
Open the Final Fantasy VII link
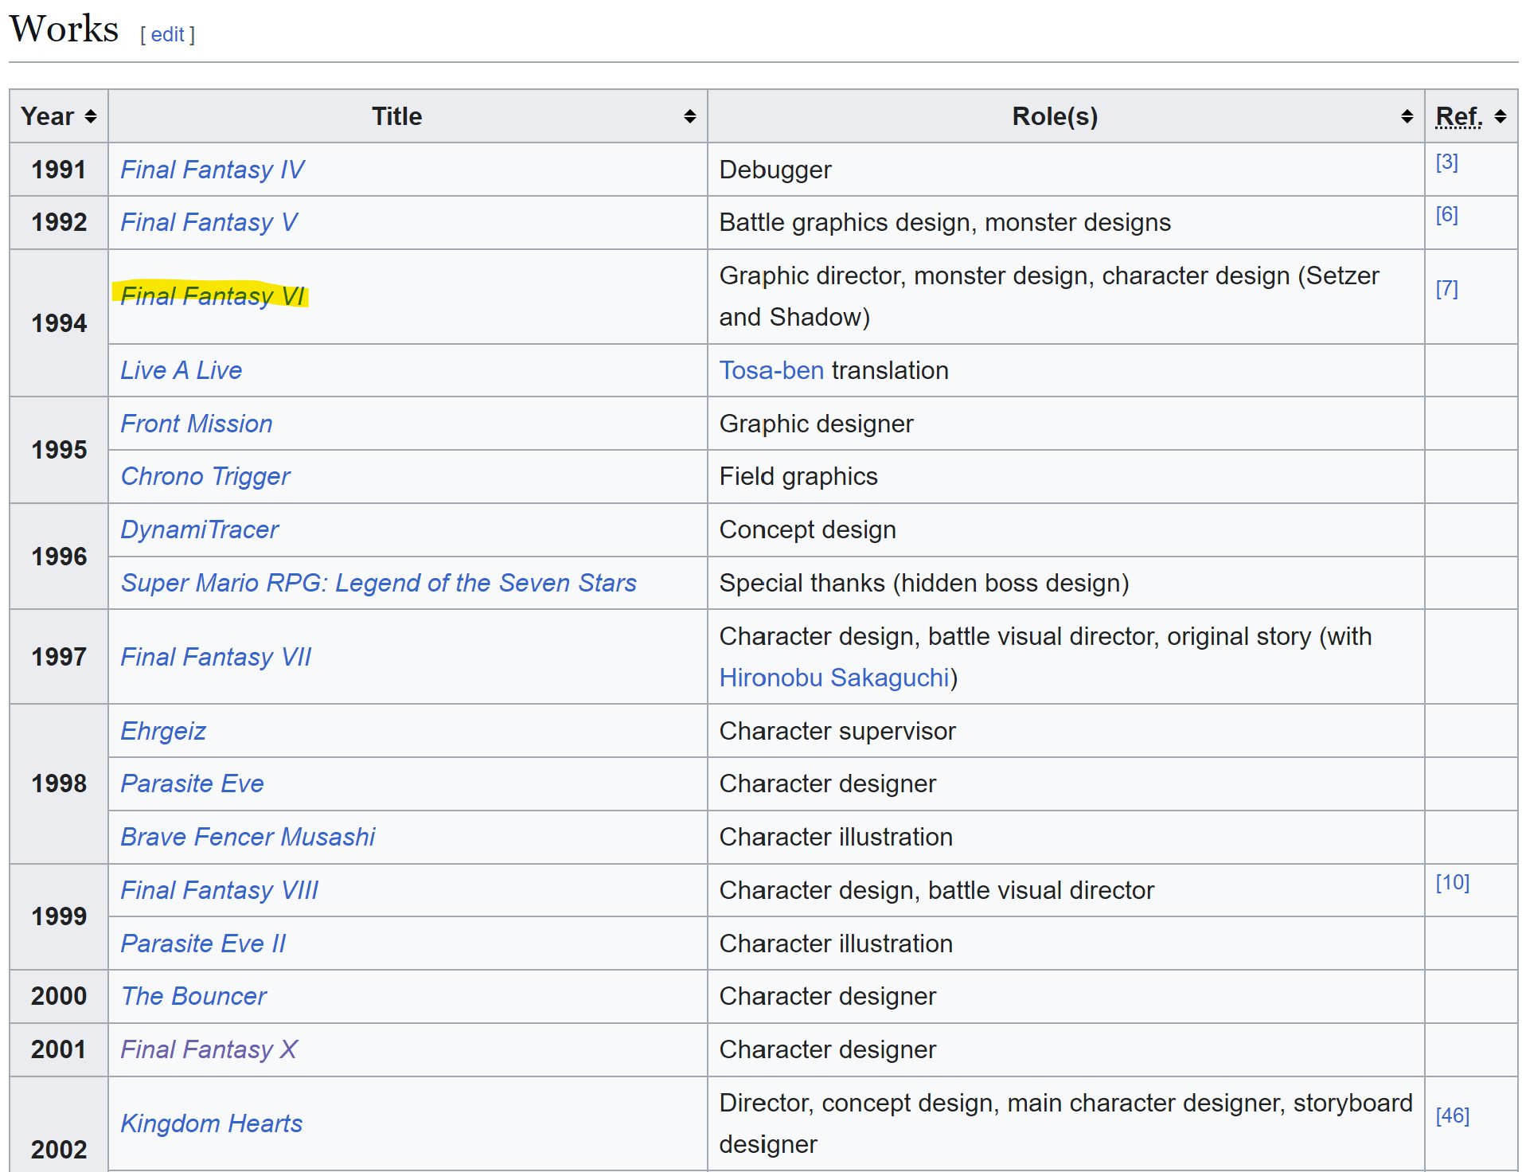[x=215, y=657]
